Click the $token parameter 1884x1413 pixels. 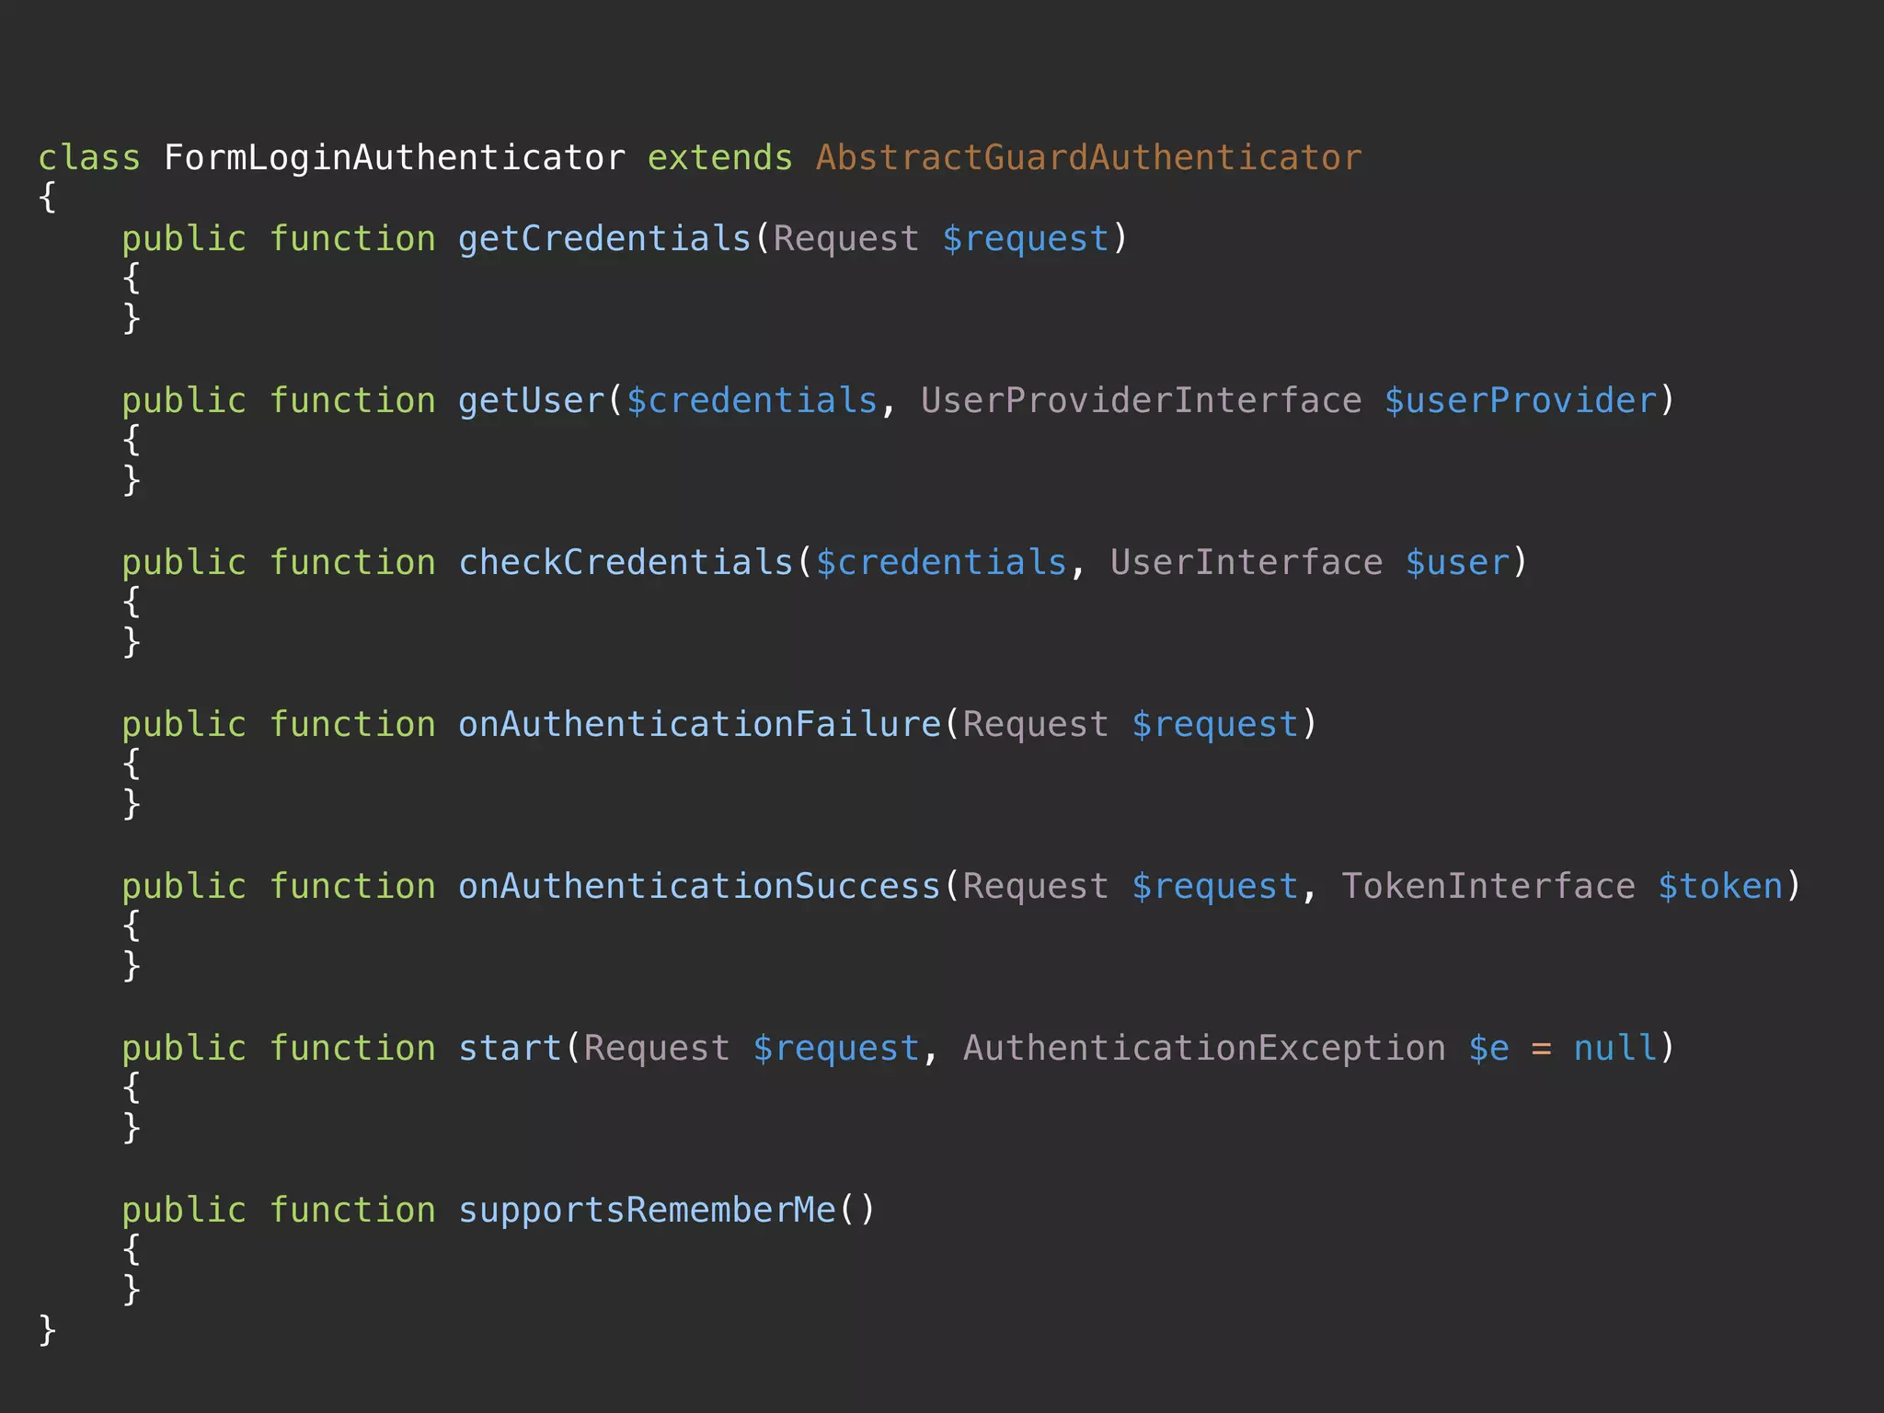1720,886
